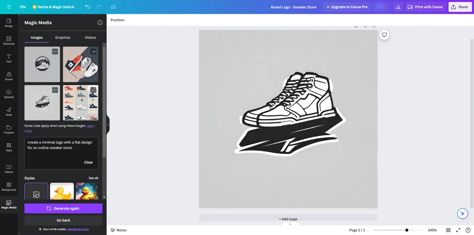Open the Uploads panel
This screenshot has width=474, height=235.
pos(9,94)
